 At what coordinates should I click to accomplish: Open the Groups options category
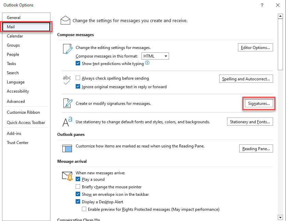[x=26, y=45]
